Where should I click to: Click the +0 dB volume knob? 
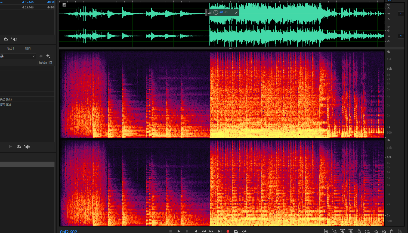[216, 12]
